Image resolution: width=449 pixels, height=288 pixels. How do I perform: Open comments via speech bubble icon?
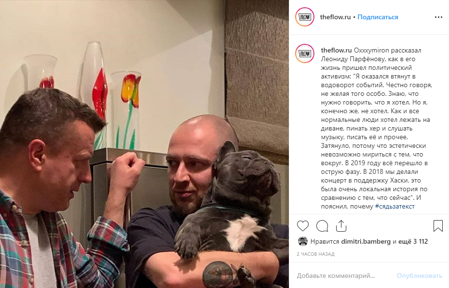pos(322,226)
